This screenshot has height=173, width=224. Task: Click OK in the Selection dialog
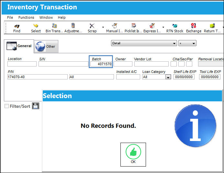[133, 155]
